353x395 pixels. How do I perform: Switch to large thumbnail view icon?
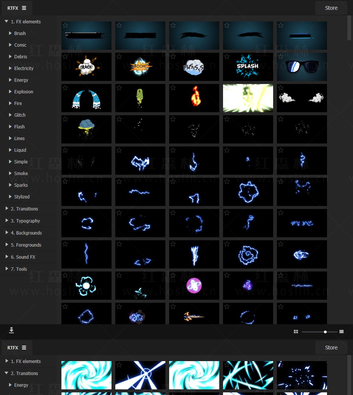[341, 331]
